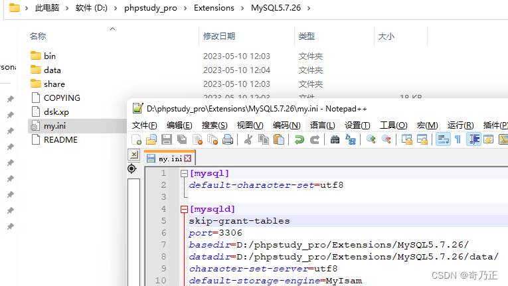
Task: Click MySQL5.7.26 breadcrumb segment
Action: (276, 8)
